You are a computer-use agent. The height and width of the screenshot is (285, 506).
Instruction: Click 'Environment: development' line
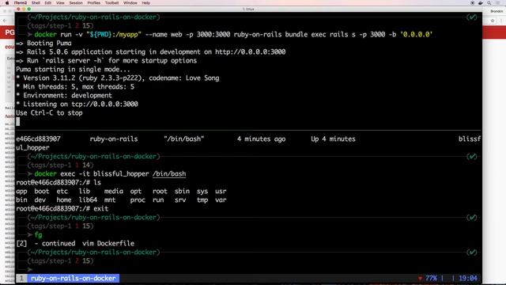coord(64,96)
